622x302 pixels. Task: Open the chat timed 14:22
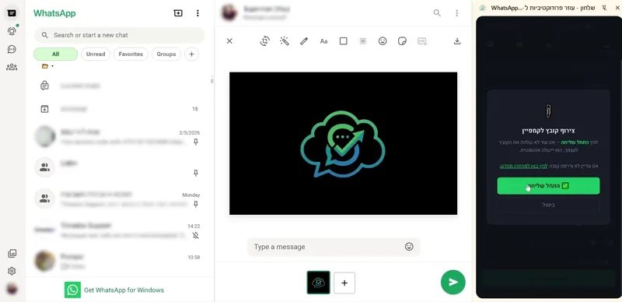click(120, 230)
